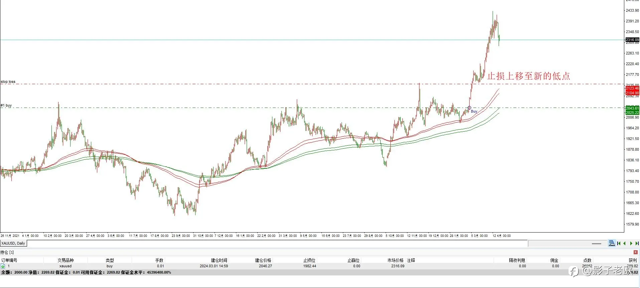Click the 获利 column header
Image resolution: width=640 pixels, height=288 pixels.
633,260
